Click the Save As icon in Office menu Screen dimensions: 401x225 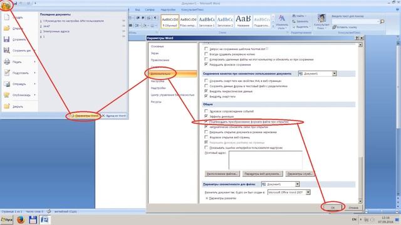coord(7,50)
